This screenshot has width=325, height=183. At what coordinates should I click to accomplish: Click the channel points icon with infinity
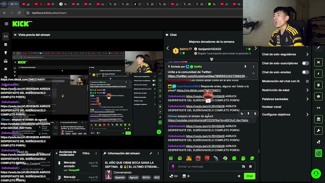click(173, 176)
